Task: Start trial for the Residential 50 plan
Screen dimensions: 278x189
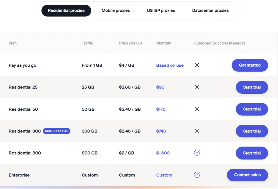Action: click(252, 109)
